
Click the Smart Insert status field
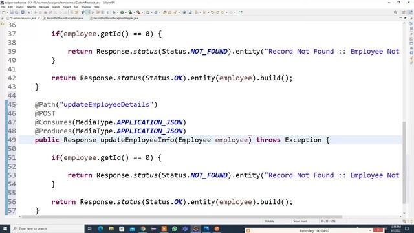click(300, 221)
